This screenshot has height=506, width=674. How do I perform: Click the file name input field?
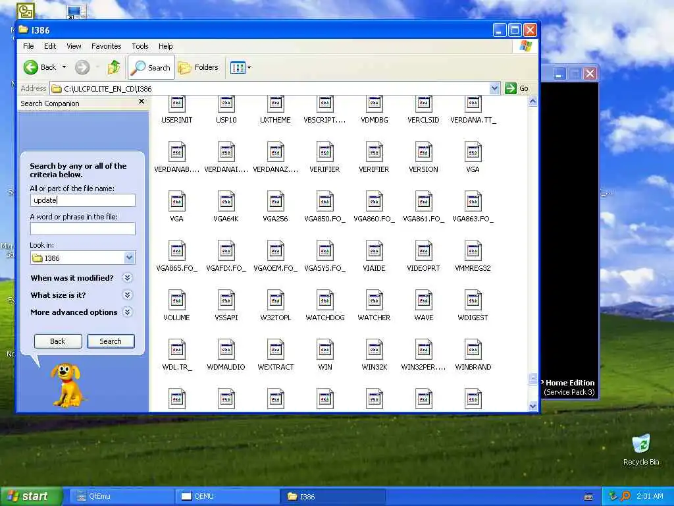pos(82,200)
